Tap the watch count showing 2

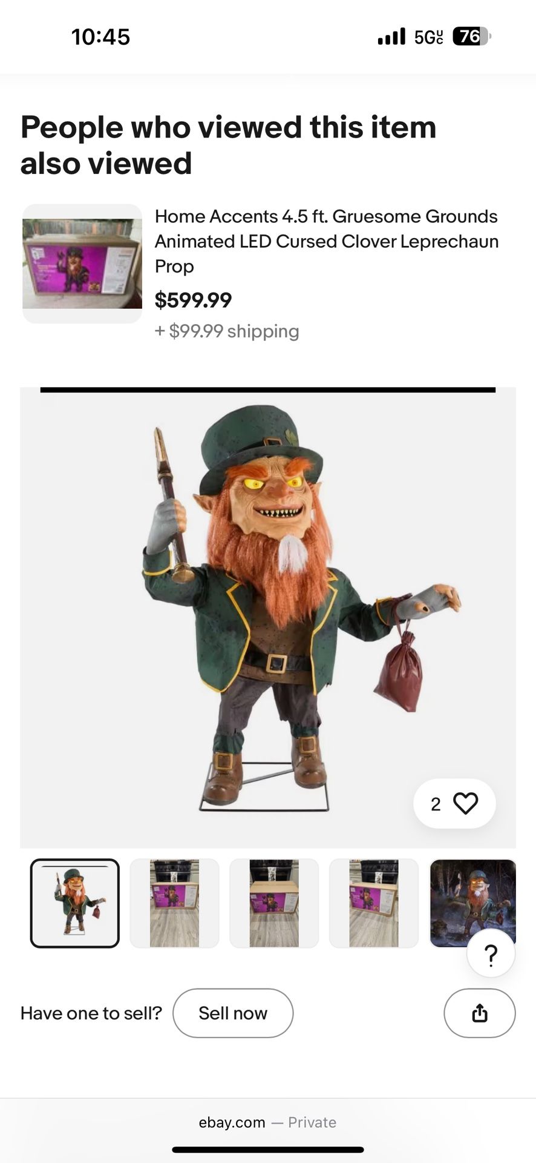pos(435,803)
